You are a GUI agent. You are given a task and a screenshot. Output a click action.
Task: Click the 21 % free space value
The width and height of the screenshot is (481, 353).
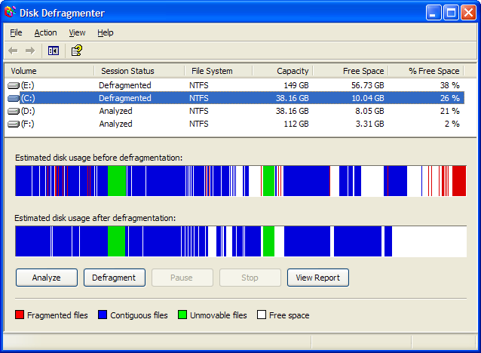pyautogui.click(x=449, y=111)
